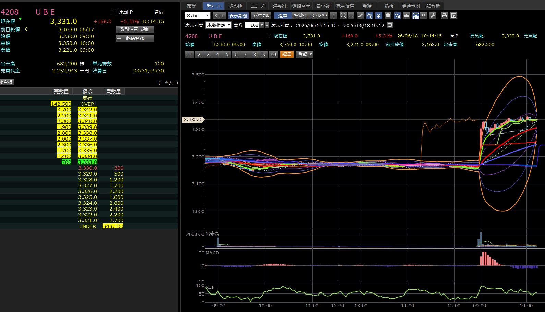Click bid price 3,330.0 in order book
The width and height of the screenshot is (545, 312).
point(87,168)
